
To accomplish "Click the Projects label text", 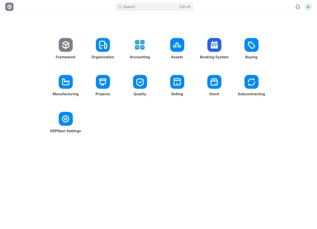I will tap(103, 94).
